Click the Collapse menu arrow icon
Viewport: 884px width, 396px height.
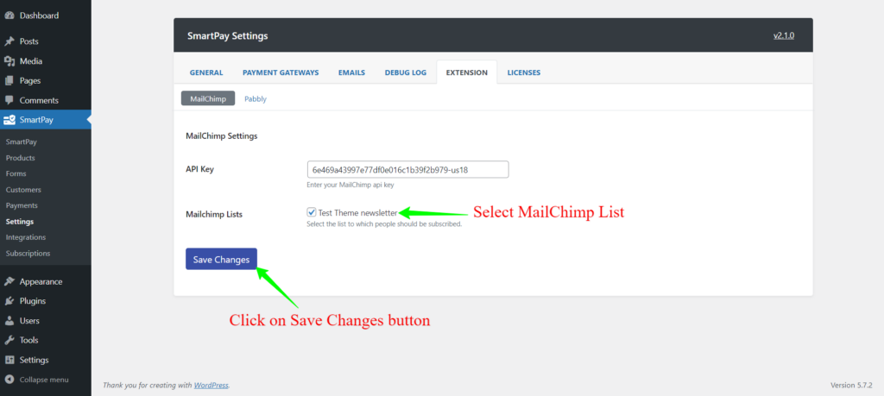9,380
